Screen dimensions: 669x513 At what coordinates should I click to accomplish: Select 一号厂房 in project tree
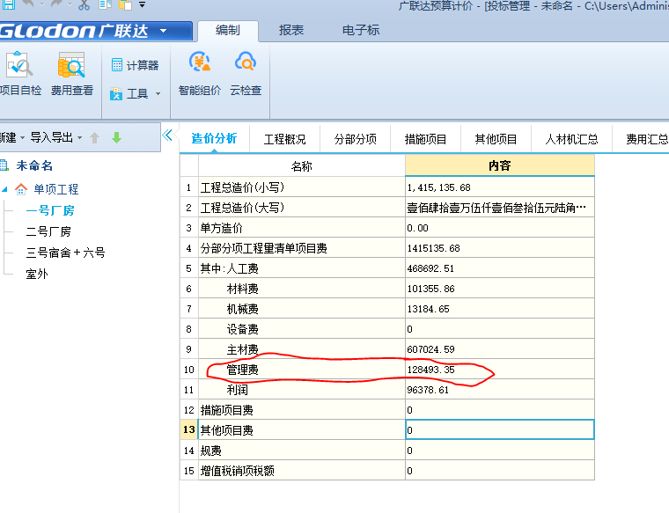[x=50, y=210]
